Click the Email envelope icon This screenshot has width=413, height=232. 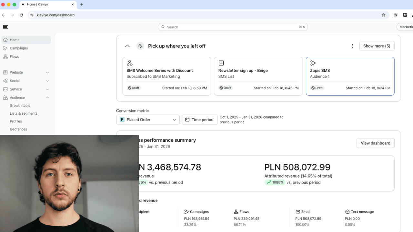point(298,212)
